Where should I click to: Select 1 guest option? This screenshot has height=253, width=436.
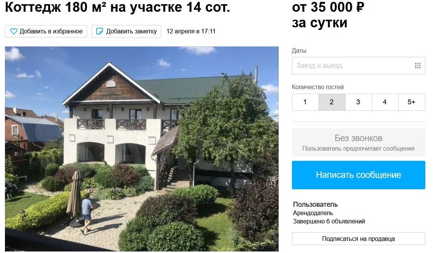click(x=305, y=102)
